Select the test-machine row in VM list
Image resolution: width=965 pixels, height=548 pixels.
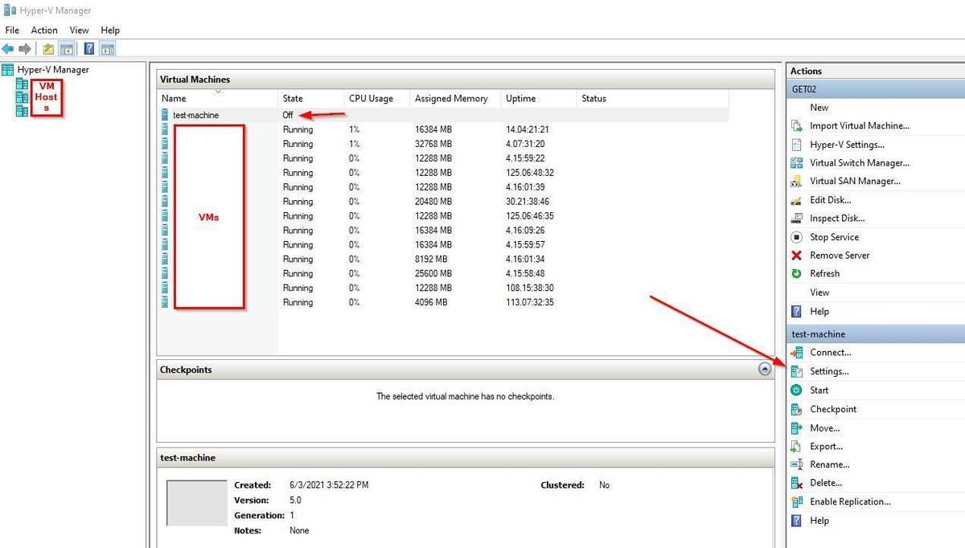tap(195, 115)
